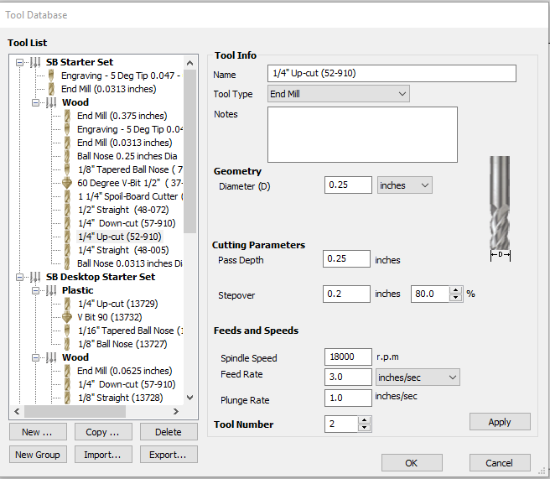Click the Plastic group icon
The height and width of the screenshot is (479, 550).
tap(51, 290)
